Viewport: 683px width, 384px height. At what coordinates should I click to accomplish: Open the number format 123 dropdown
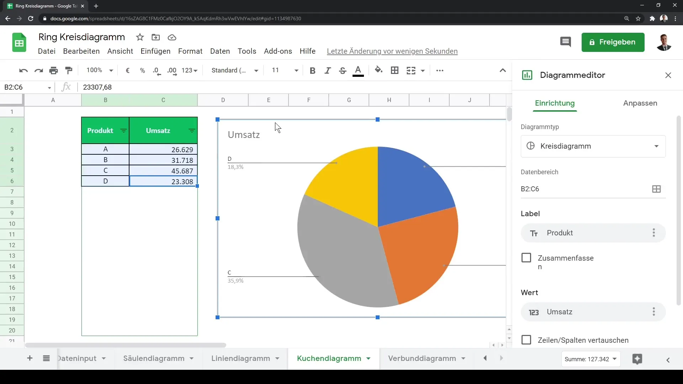(x=189, y=70)
